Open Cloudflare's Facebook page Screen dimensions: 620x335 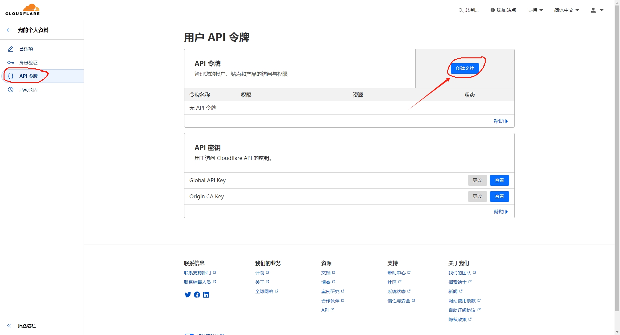click(x=197, y=295)
